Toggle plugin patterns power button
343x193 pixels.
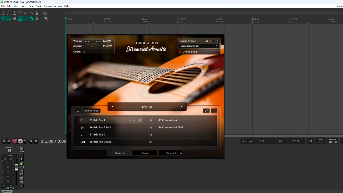pyautogui.click(x=78, y=111)
